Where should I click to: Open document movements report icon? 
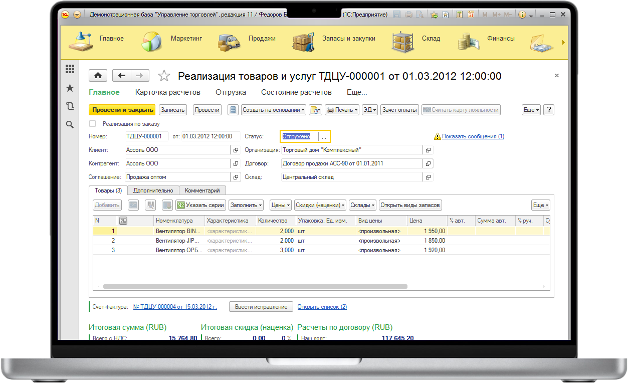click(x=233, y=110)
